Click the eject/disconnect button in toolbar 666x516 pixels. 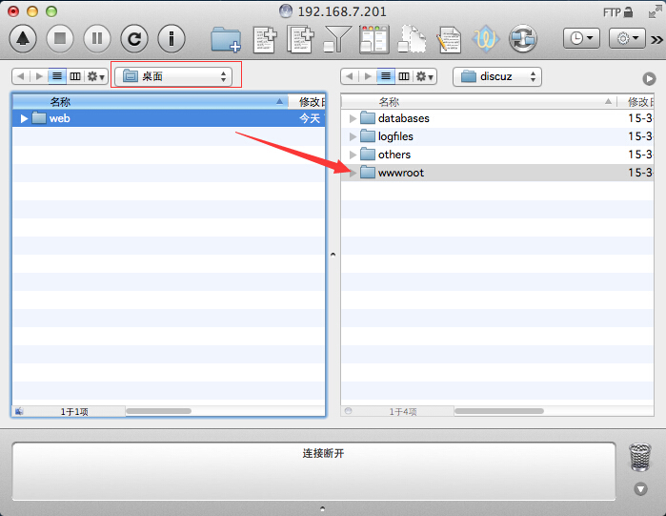coord(24,39)
